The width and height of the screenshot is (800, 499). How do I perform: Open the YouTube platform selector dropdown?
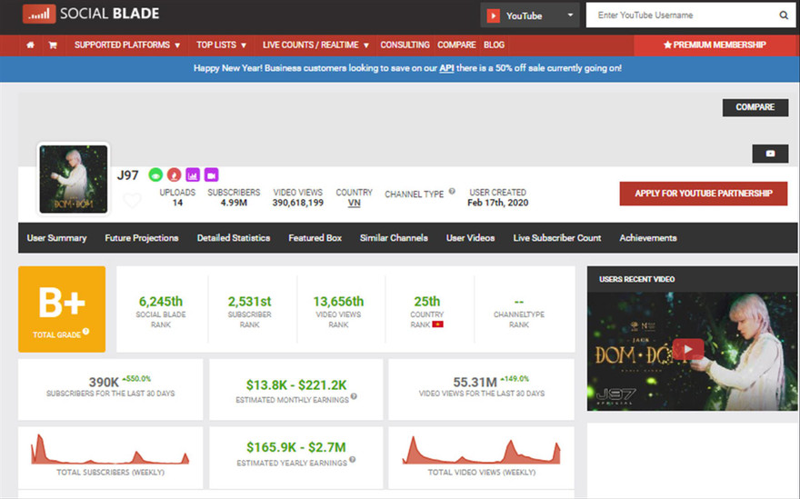(x=531, y=15)
